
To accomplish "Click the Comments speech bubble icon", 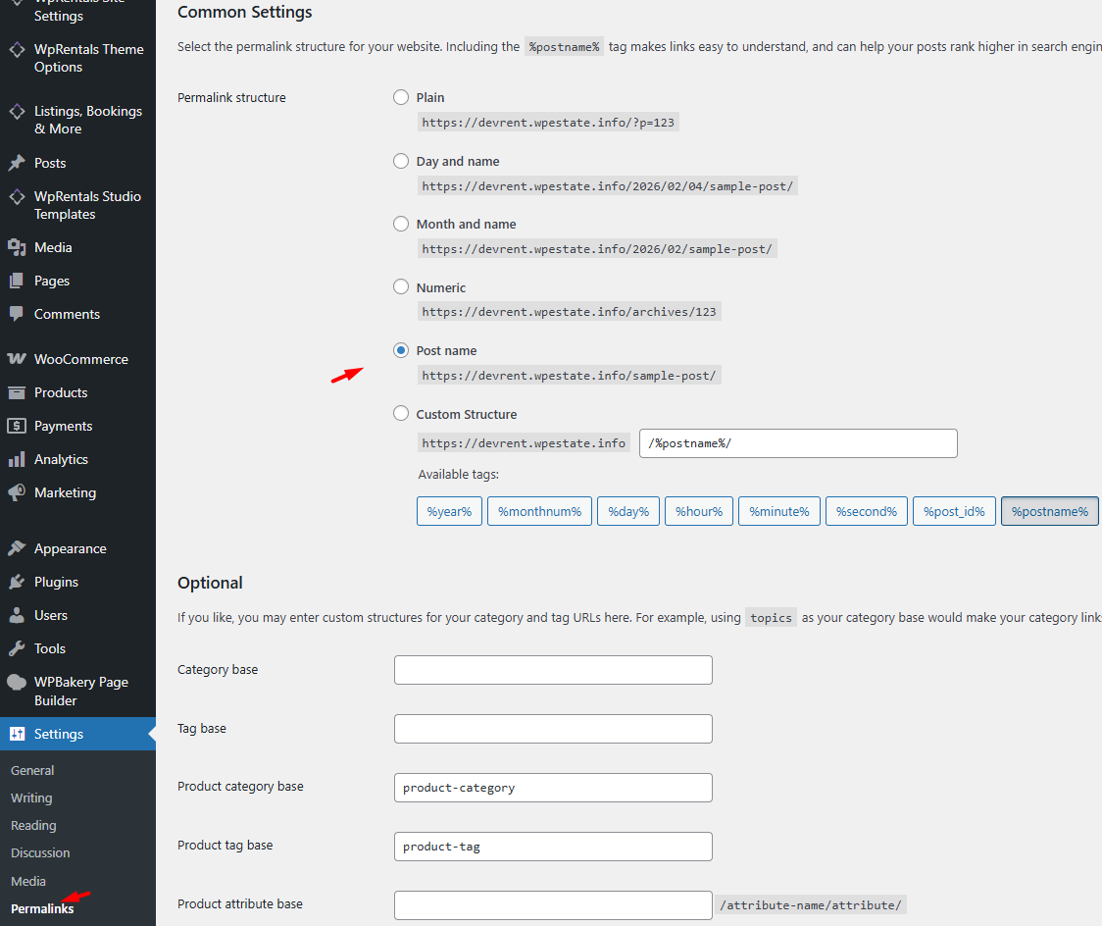I will coord(17,314).
